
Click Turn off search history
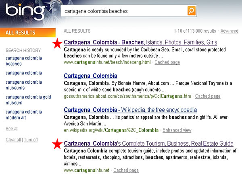pyautogui.click(x=31, y=140)
